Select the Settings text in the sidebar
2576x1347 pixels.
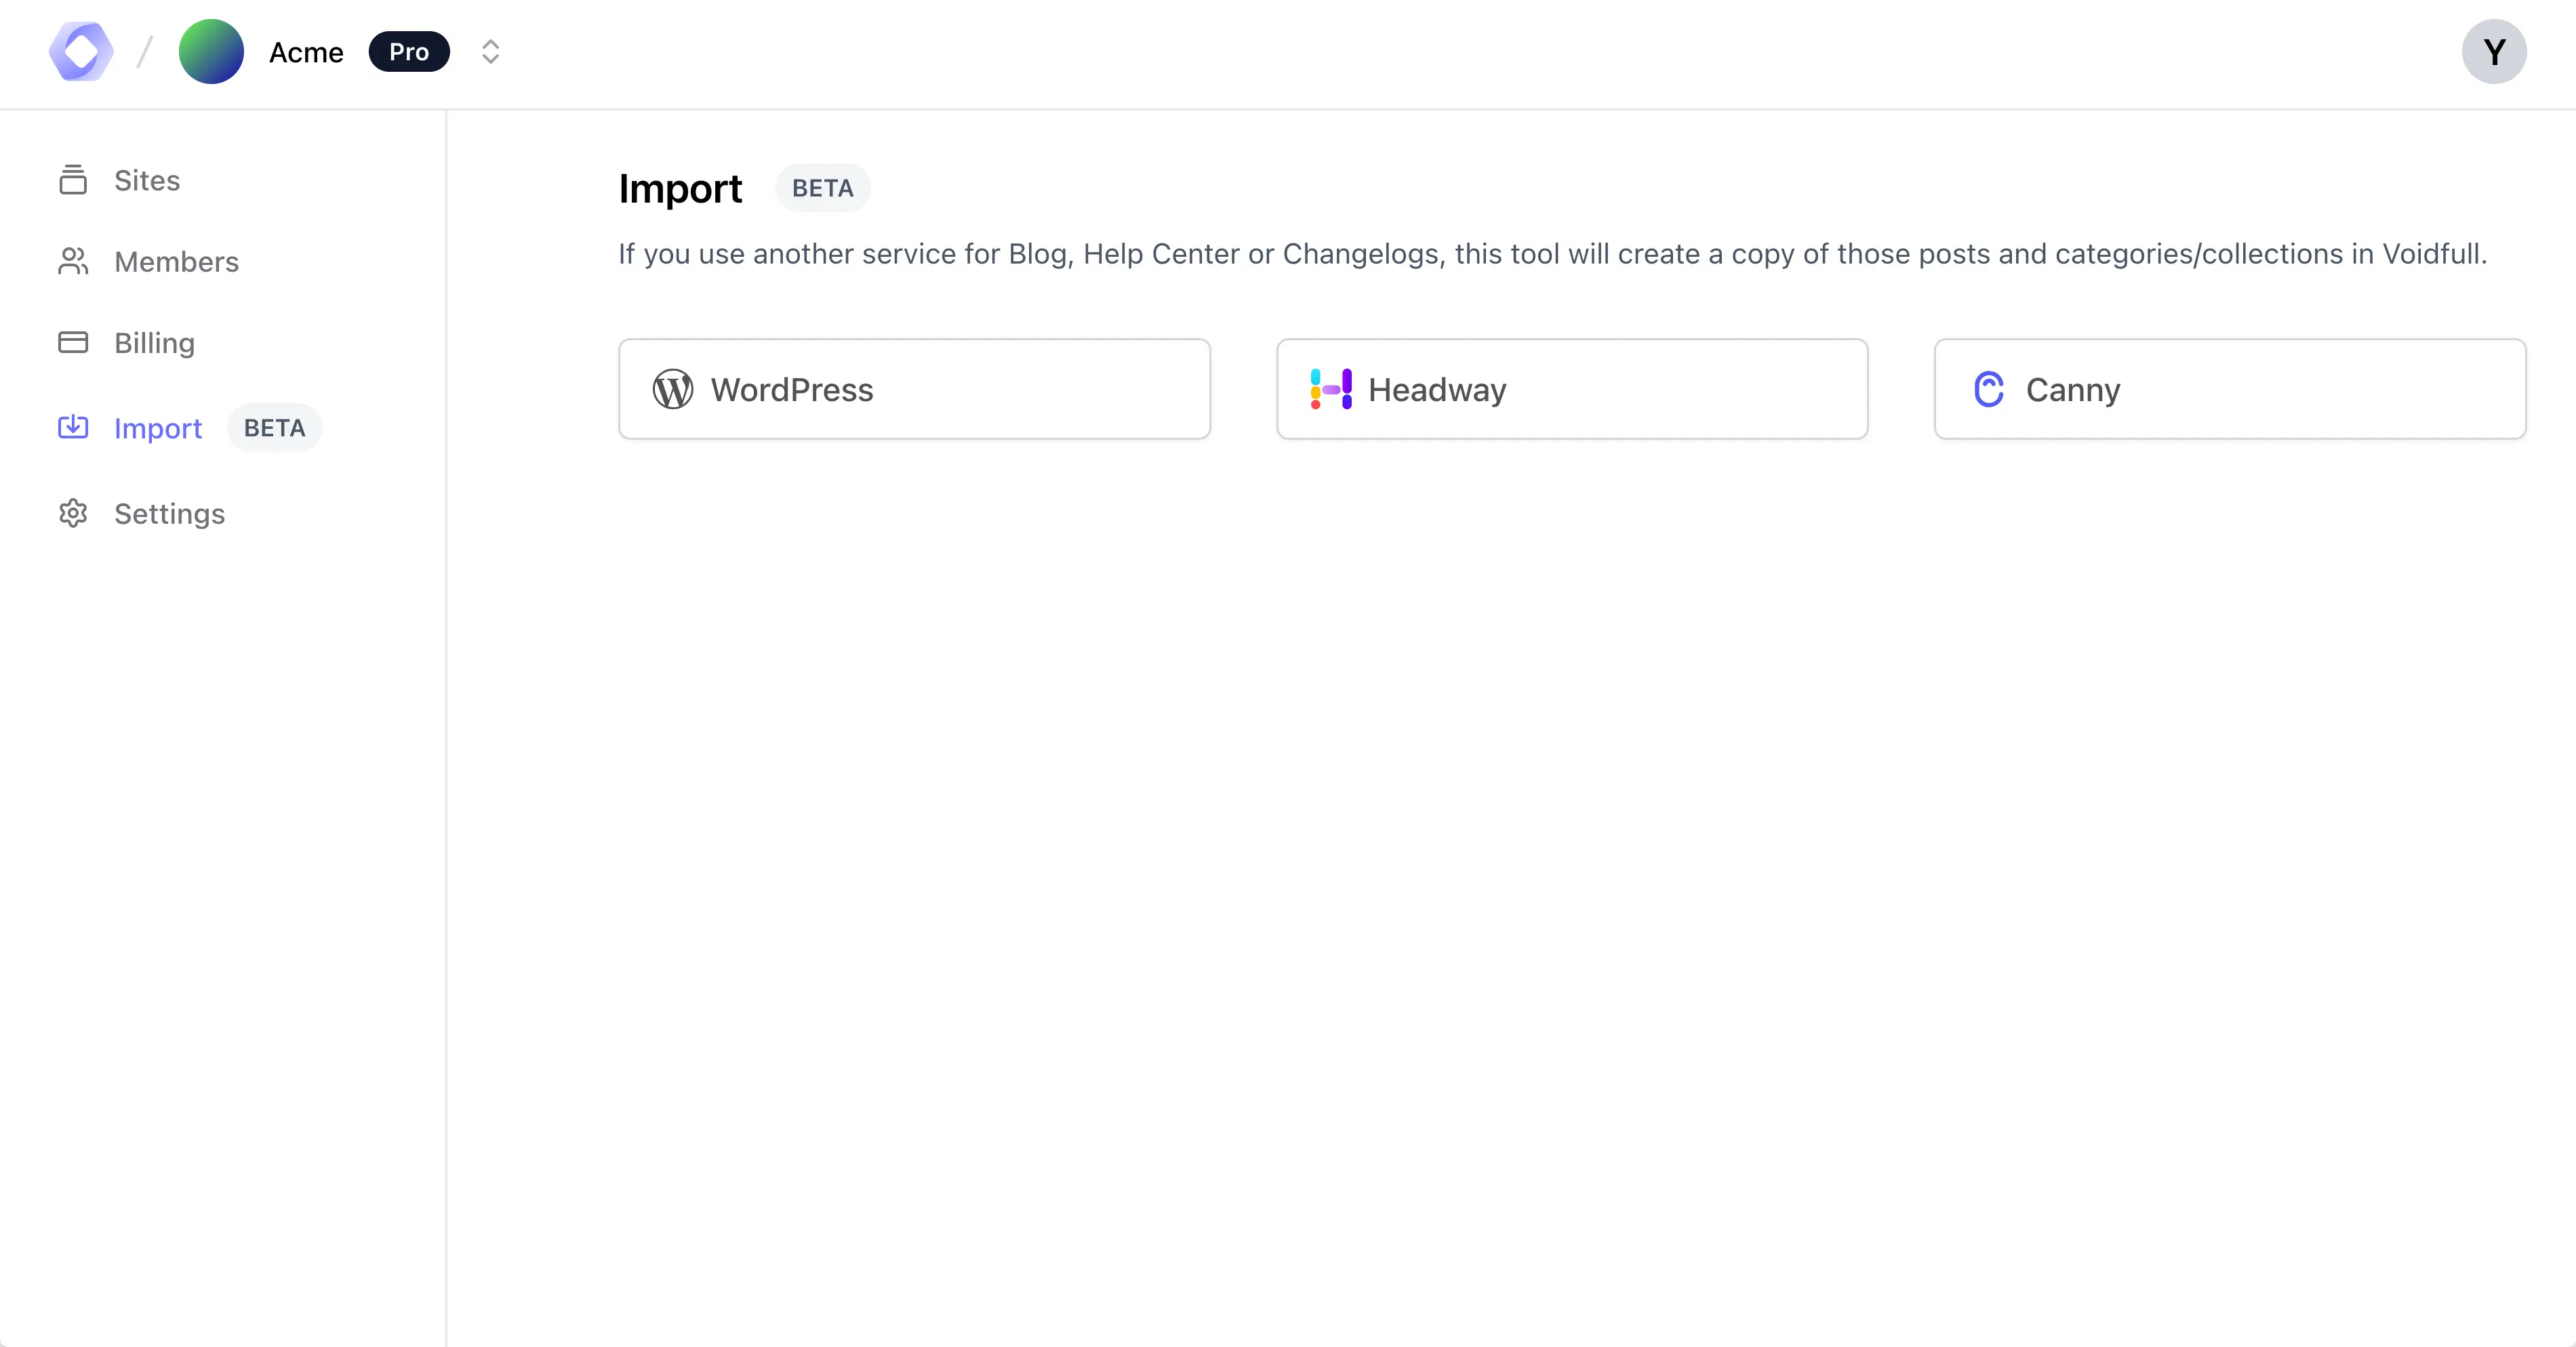click(x=169, y=514)
